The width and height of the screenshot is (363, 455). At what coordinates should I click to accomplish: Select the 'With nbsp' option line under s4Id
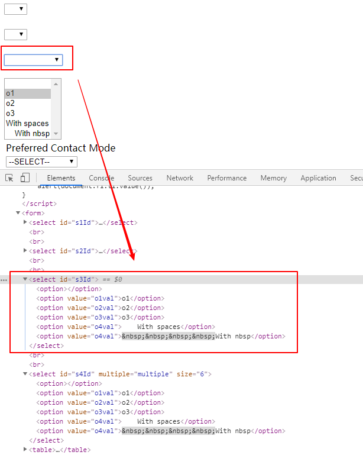tap(161, 431)
